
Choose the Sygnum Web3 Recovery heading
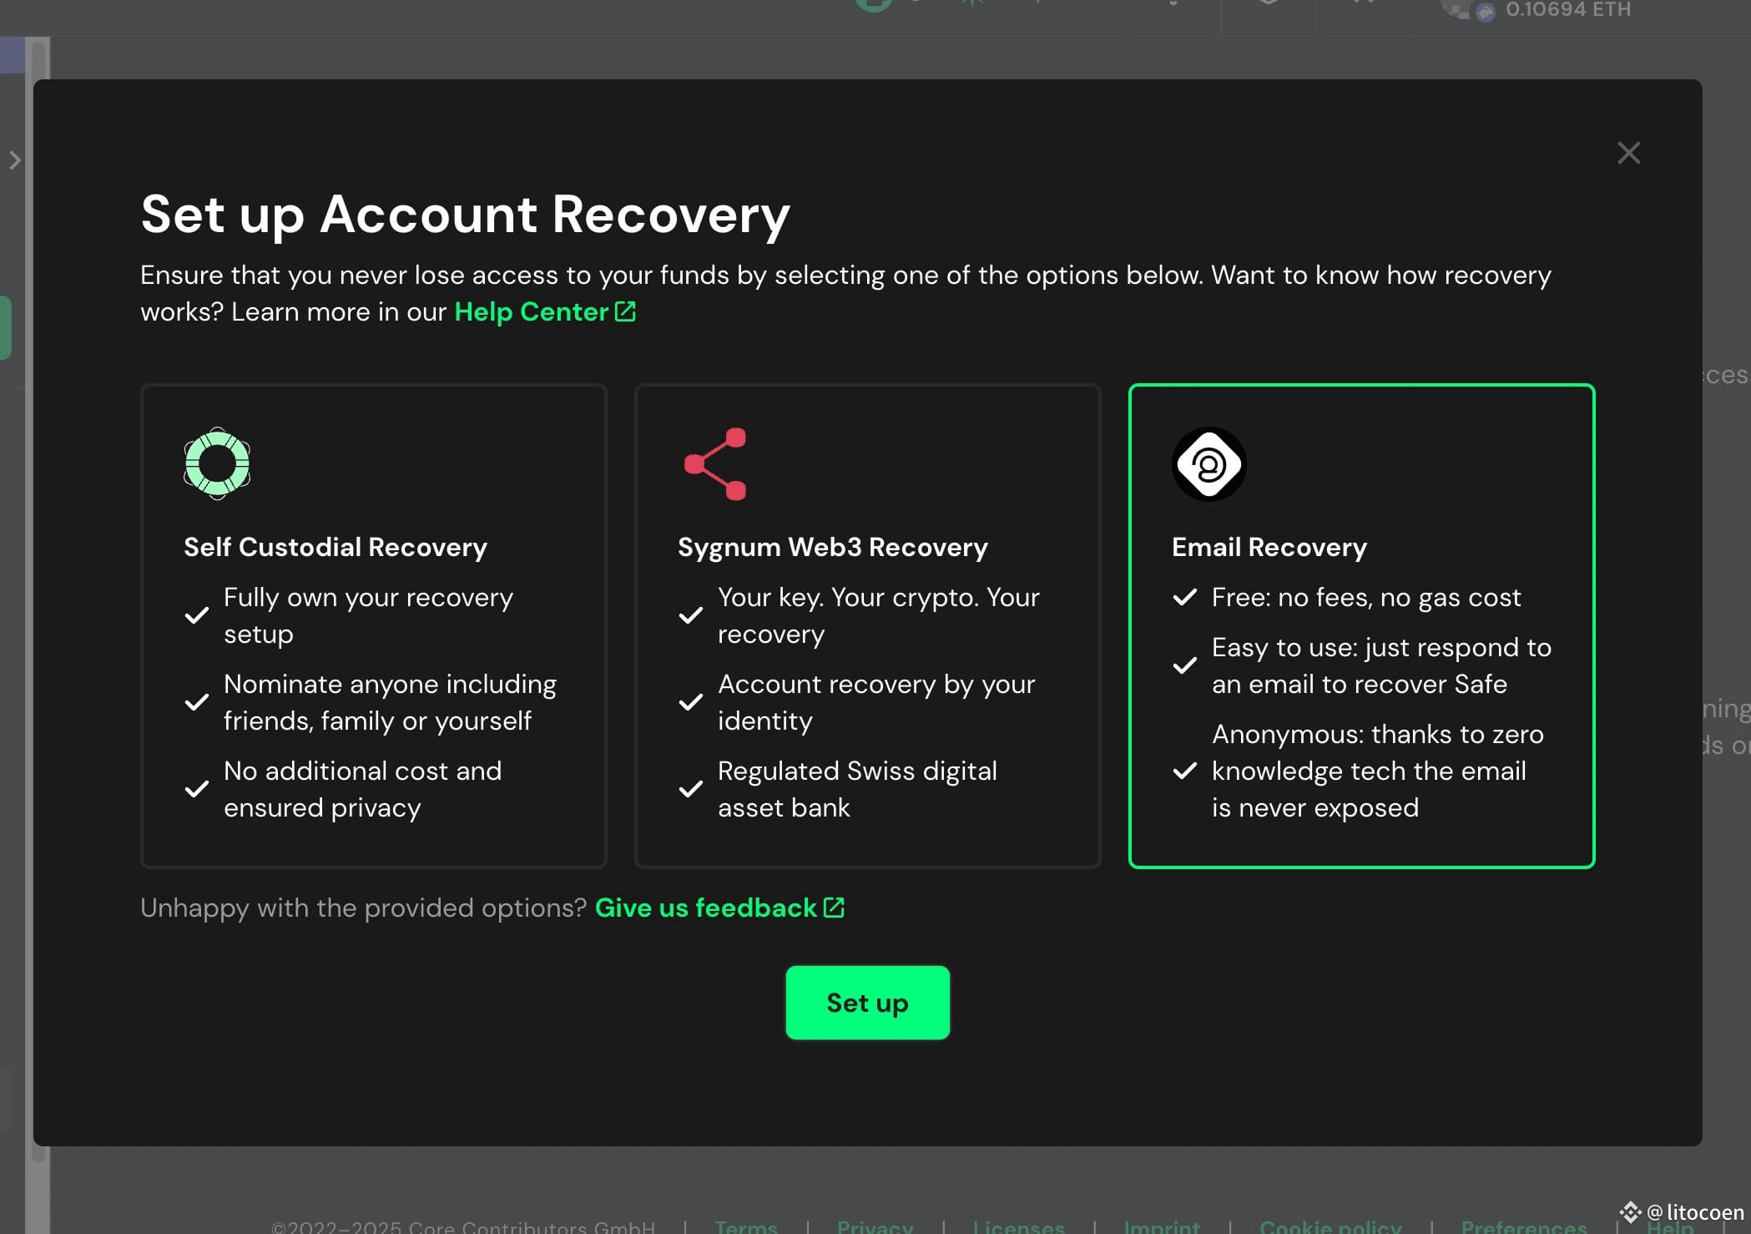click(833, 547)
